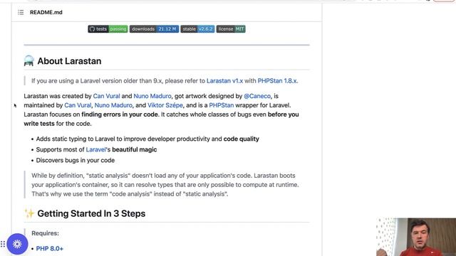Click the downloads 21.12 M badge
The height and width of the screenshot is (256, 456).
(154, 29)
